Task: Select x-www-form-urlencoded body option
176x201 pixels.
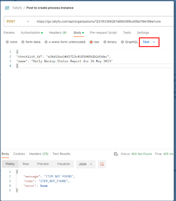Action: pos(65,42)
